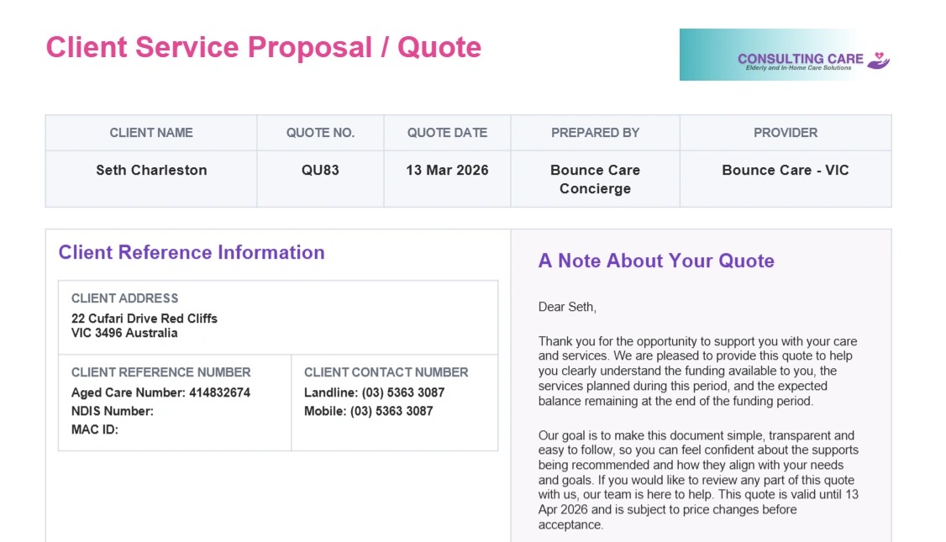This screenshot has width=946, height=542.
Task: Select quote number QU83
Action: click(320, 170)
